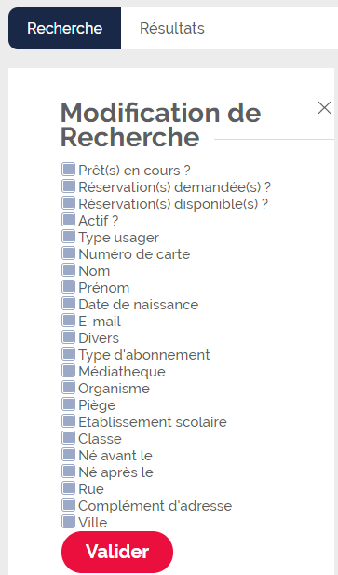Viewport: 338px width, 575px height.
Task: Enable the Réservation(s) demandée(s) checkbox
Action: point(68,186)
